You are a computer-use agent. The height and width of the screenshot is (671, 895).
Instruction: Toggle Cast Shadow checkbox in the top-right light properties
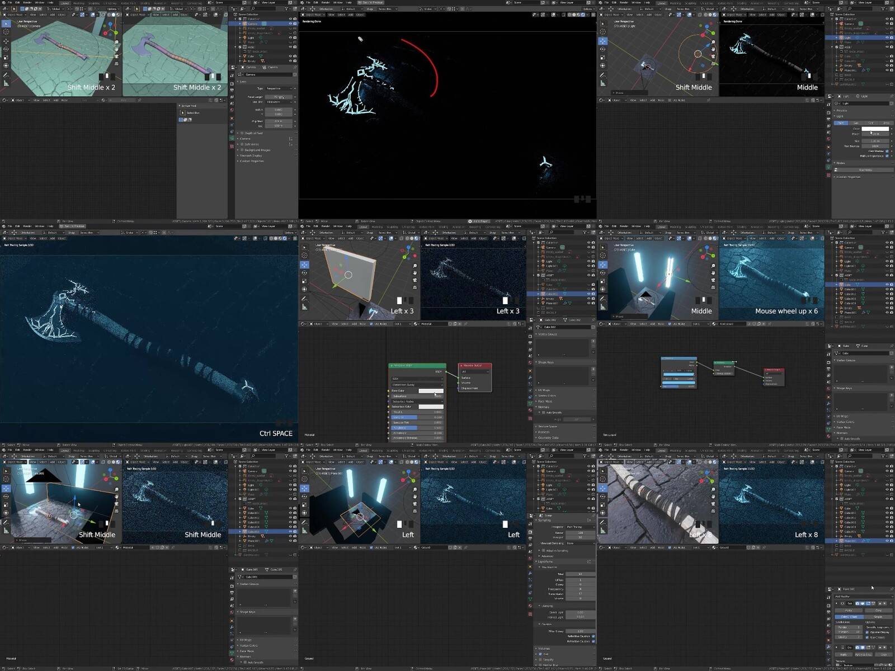pyautogui.click(x=887, y=151)
